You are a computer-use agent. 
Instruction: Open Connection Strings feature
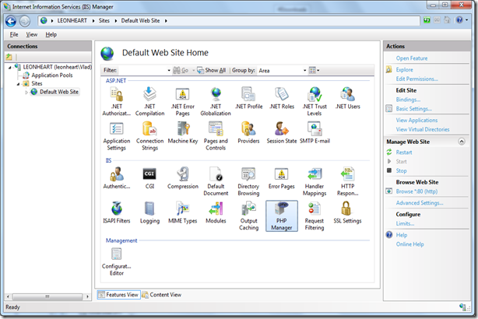(x=149, y=136)
